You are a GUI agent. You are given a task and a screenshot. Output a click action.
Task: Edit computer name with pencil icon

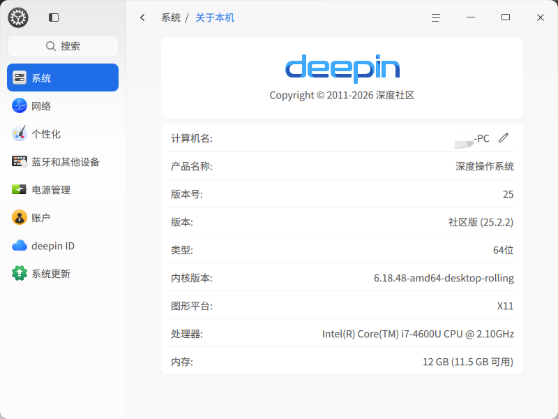click(504, 138)
